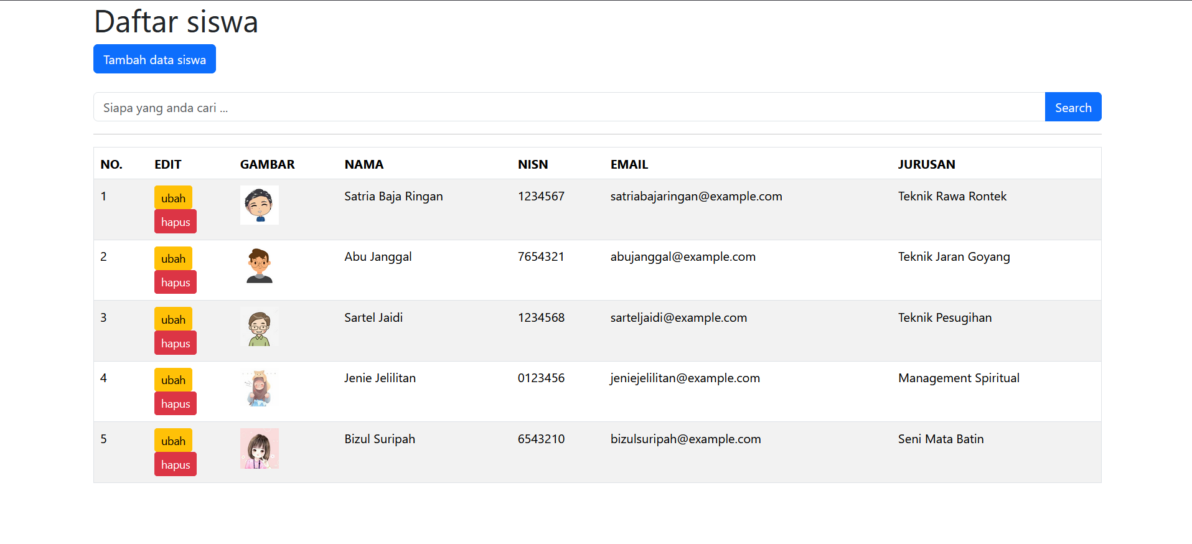Select Abu Janggal's avatar picture
The image size is (1192, 544).
pyautogui.click(x=259, y=265)
